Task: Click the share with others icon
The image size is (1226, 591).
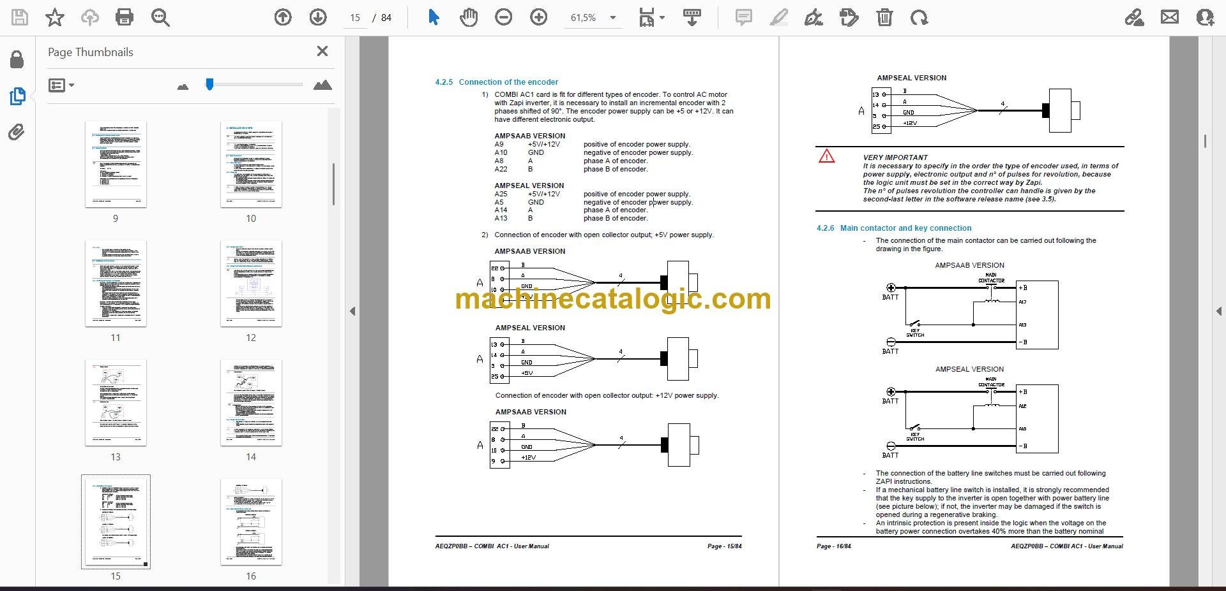Action: pyautogui.click(x=1205, y=17)
